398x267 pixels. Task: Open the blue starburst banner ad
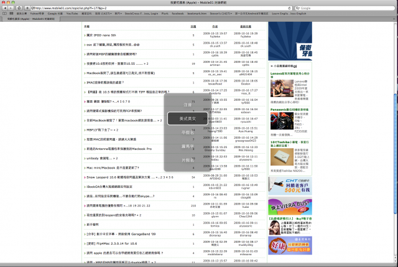point(290,41)
